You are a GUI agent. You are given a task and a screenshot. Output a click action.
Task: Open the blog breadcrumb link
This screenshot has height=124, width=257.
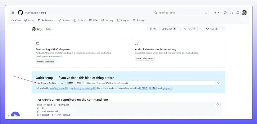coord(43,13)
